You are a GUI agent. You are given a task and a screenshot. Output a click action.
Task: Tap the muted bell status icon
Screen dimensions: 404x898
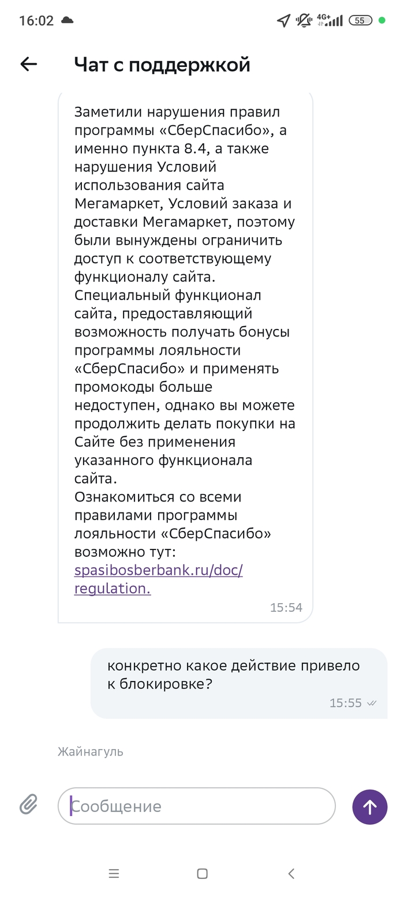click(x=303, y=21)
